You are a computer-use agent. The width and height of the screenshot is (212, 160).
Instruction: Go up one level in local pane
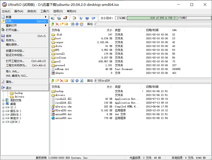click(x=52, y=81)
